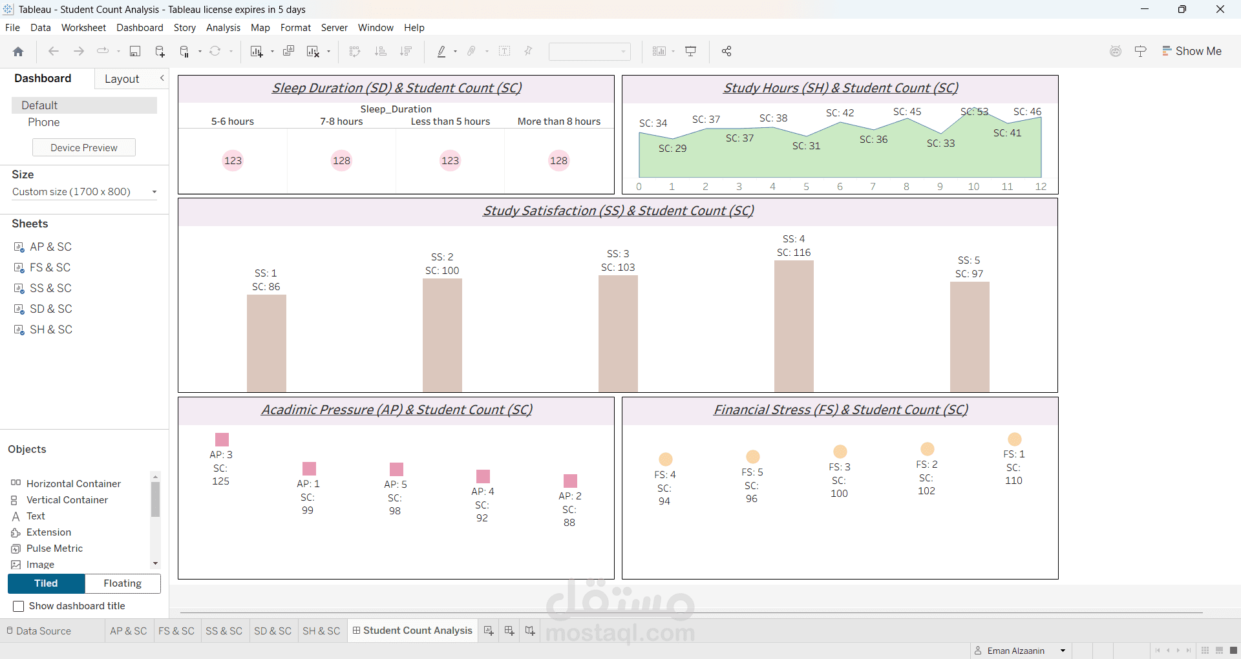Show sheets as filmstrip view
Viewport: 1241px width, 659px height.
[1220, 651]
